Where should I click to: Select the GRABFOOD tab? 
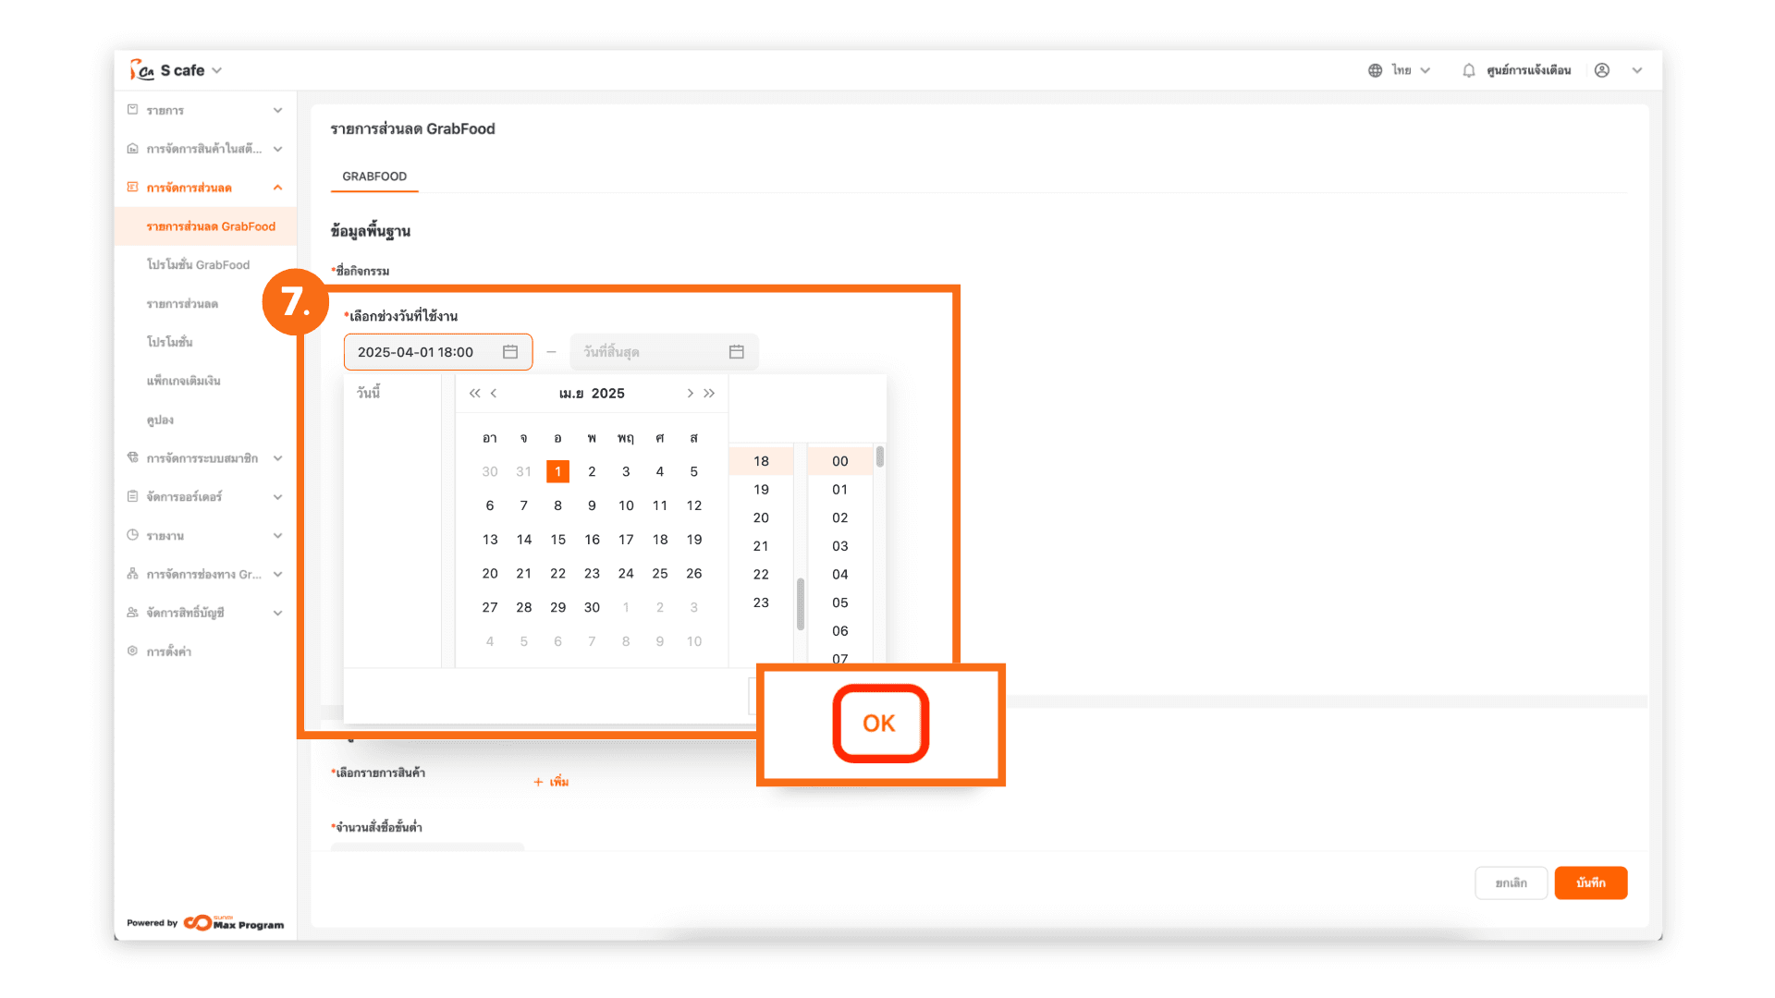point(374,176)
